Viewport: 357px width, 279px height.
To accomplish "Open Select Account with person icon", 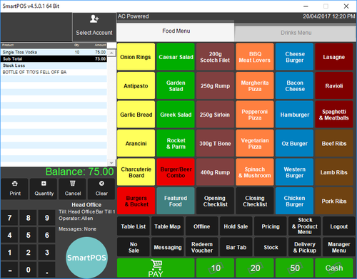I will point(94,27).
